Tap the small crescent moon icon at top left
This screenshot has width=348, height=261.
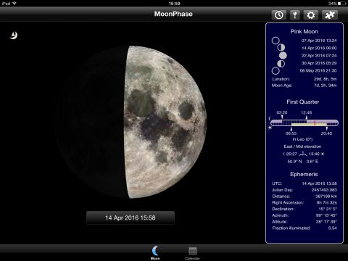[14, 36]
